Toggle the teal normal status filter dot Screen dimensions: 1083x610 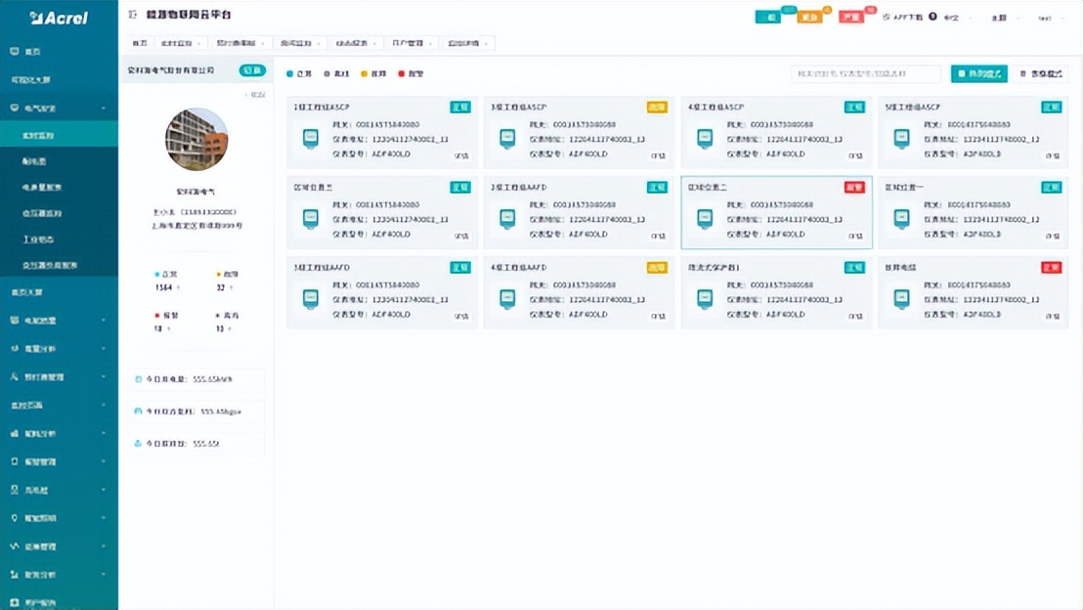[289, 73]
